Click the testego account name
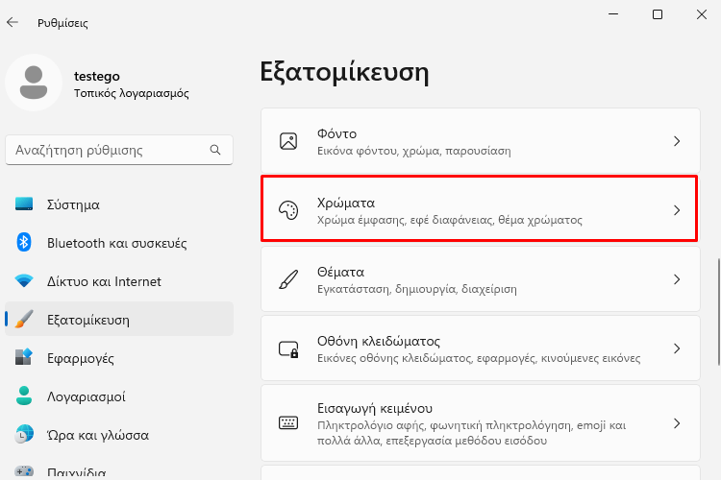Viewport: 721px width, 480px height. (96, 76)
